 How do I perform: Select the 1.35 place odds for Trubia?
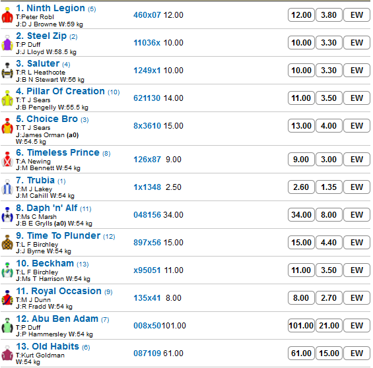tap(329, 187)
